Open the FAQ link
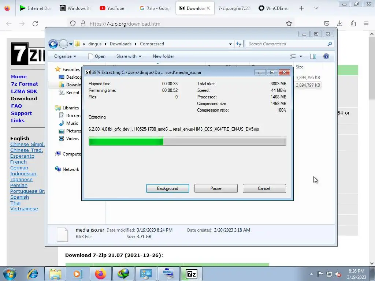The height and width of the screenshot is (281, 375). [16, 106]
